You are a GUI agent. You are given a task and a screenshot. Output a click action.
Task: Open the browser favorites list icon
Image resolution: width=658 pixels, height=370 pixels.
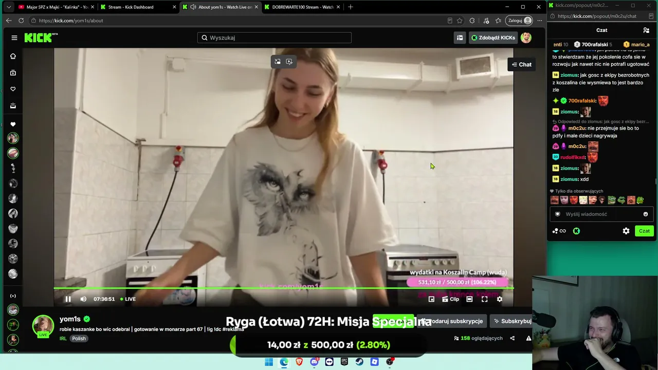click(498, 21)
